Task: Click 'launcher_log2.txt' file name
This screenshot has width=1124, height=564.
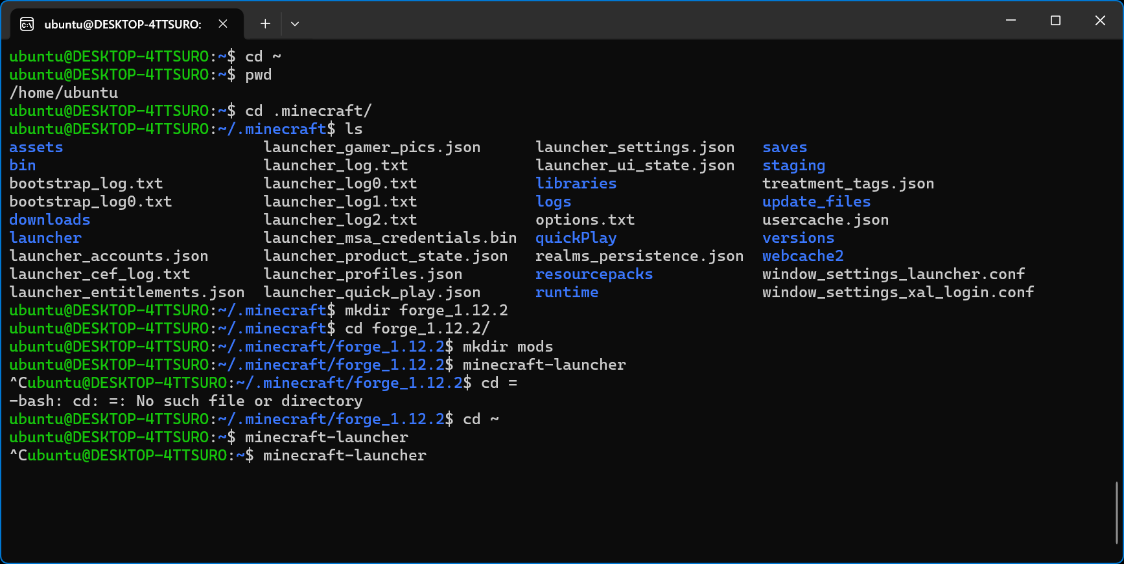Action: 340,220
